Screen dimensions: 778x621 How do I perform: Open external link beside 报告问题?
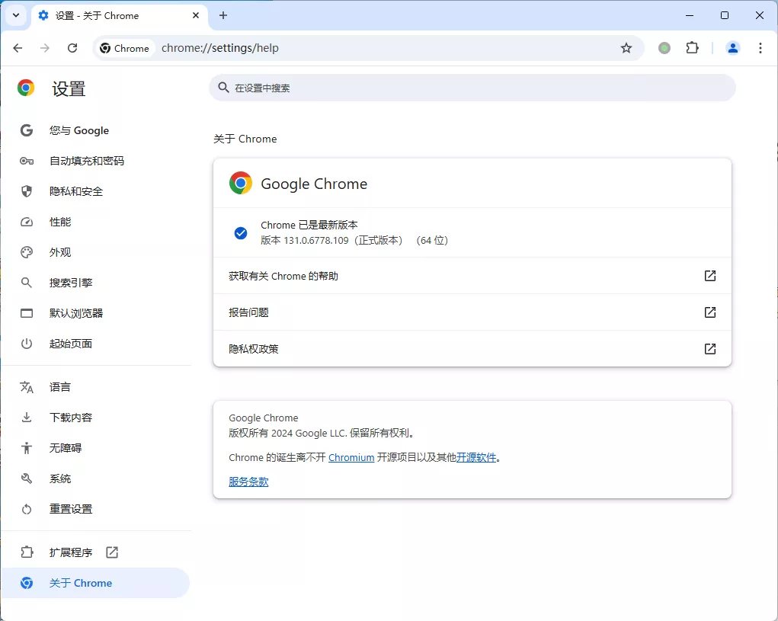(709, 312)
